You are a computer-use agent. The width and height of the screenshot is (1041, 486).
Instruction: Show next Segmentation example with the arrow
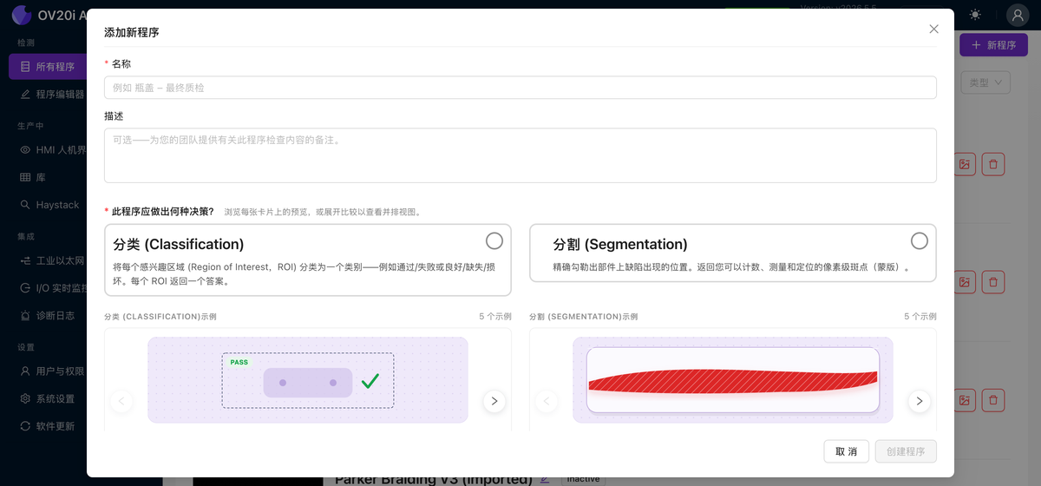pyautogui.click(x=920, y=401)
